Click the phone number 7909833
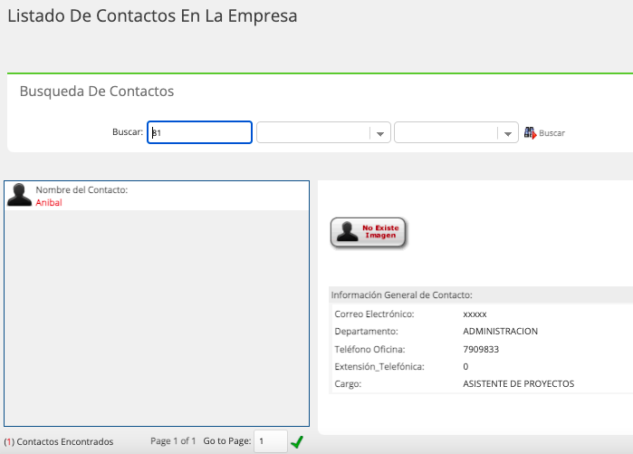This screenshot has width=633, height=454. point(481,349)
